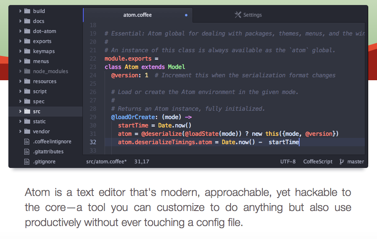
Task: Click the .coffeelintignore file icon
Action: (x=27, y=142)
